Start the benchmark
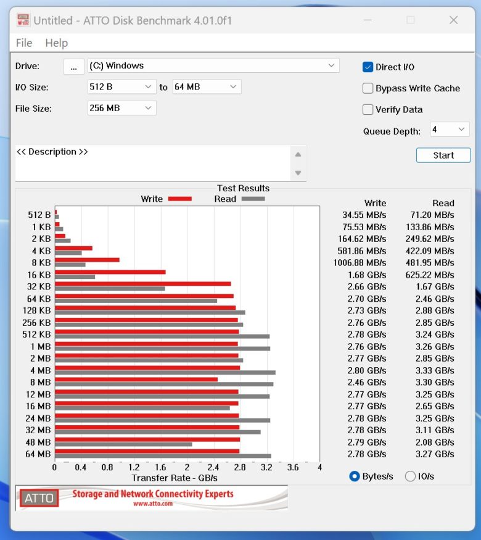481x540 pixels. [443, 156]
